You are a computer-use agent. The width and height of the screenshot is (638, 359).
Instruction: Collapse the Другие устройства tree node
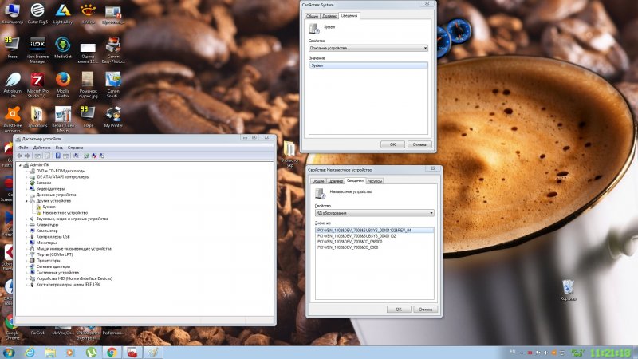click(x=29, y=200)
